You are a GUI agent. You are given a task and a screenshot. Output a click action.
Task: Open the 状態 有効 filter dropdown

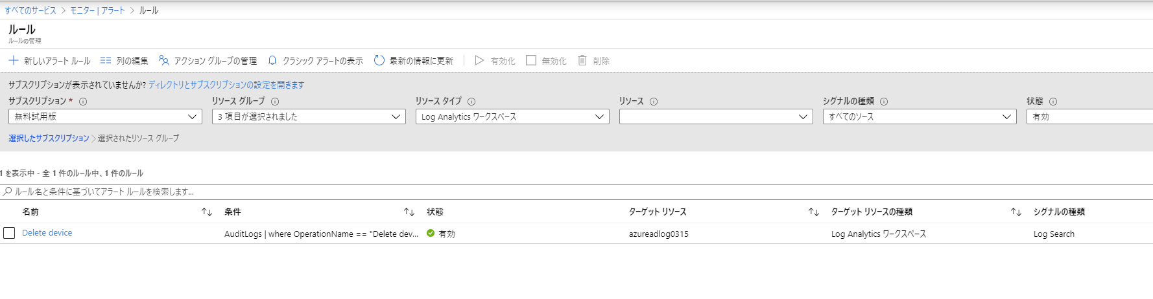(x=1089, y=116)
